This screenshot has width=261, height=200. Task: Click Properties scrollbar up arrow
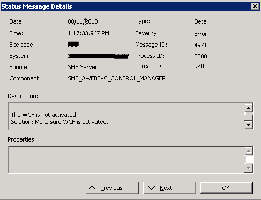pyautogui.click(x=249, y=151)
